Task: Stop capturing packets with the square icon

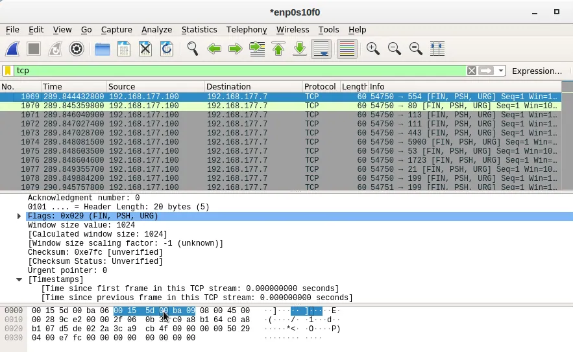Action: point(34,49)
